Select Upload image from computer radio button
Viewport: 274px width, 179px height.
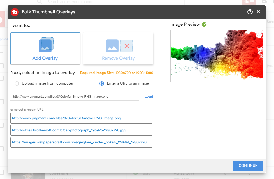pos(17,83)
